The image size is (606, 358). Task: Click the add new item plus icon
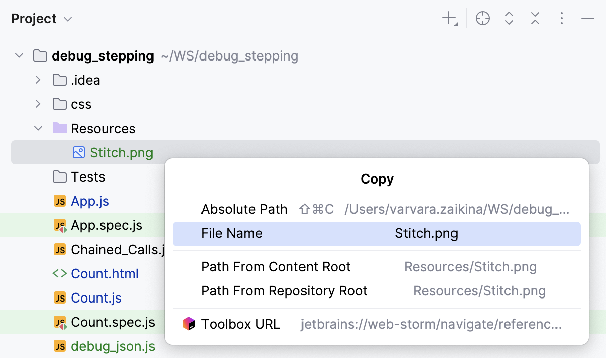(x=448, y=18)
